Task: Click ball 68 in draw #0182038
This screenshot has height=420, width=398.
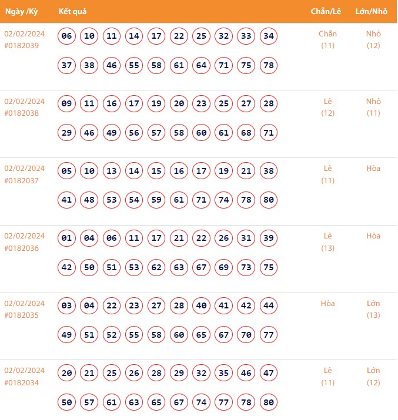Action: click(246, 133)
